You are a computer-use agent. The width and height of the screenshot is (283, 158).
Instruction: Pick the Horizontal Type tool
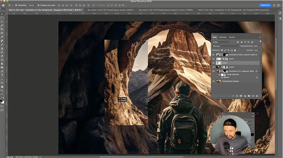[2, 75]
